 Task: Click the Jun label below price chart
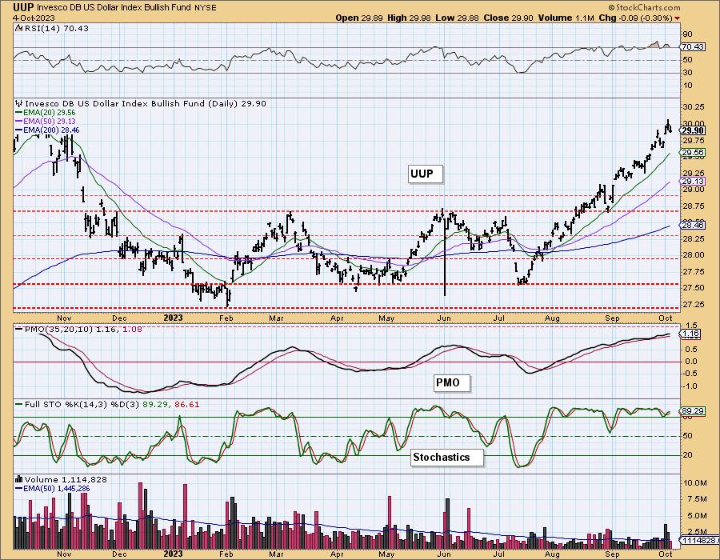click(x=444, y=318)
